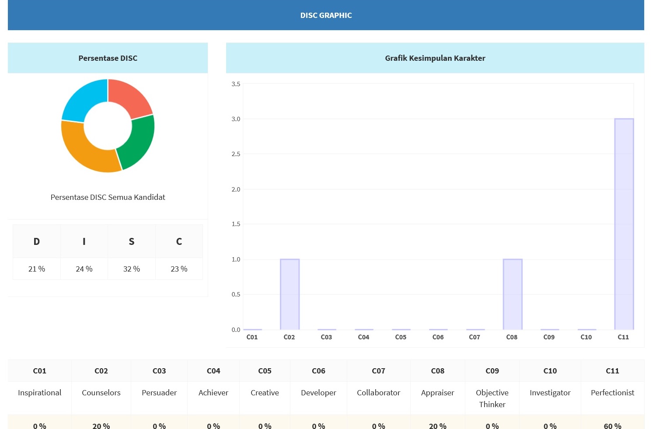
Task: Click the 20 % value under Appraiser
Action: tap(437, 425)
